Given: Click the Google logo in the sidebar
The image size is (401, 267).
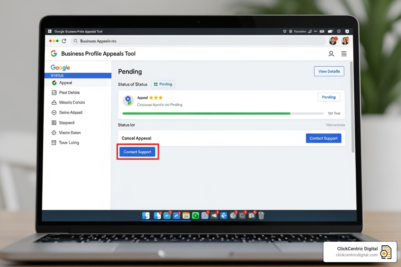Looking at the screenshot, I should pos(60,68).
